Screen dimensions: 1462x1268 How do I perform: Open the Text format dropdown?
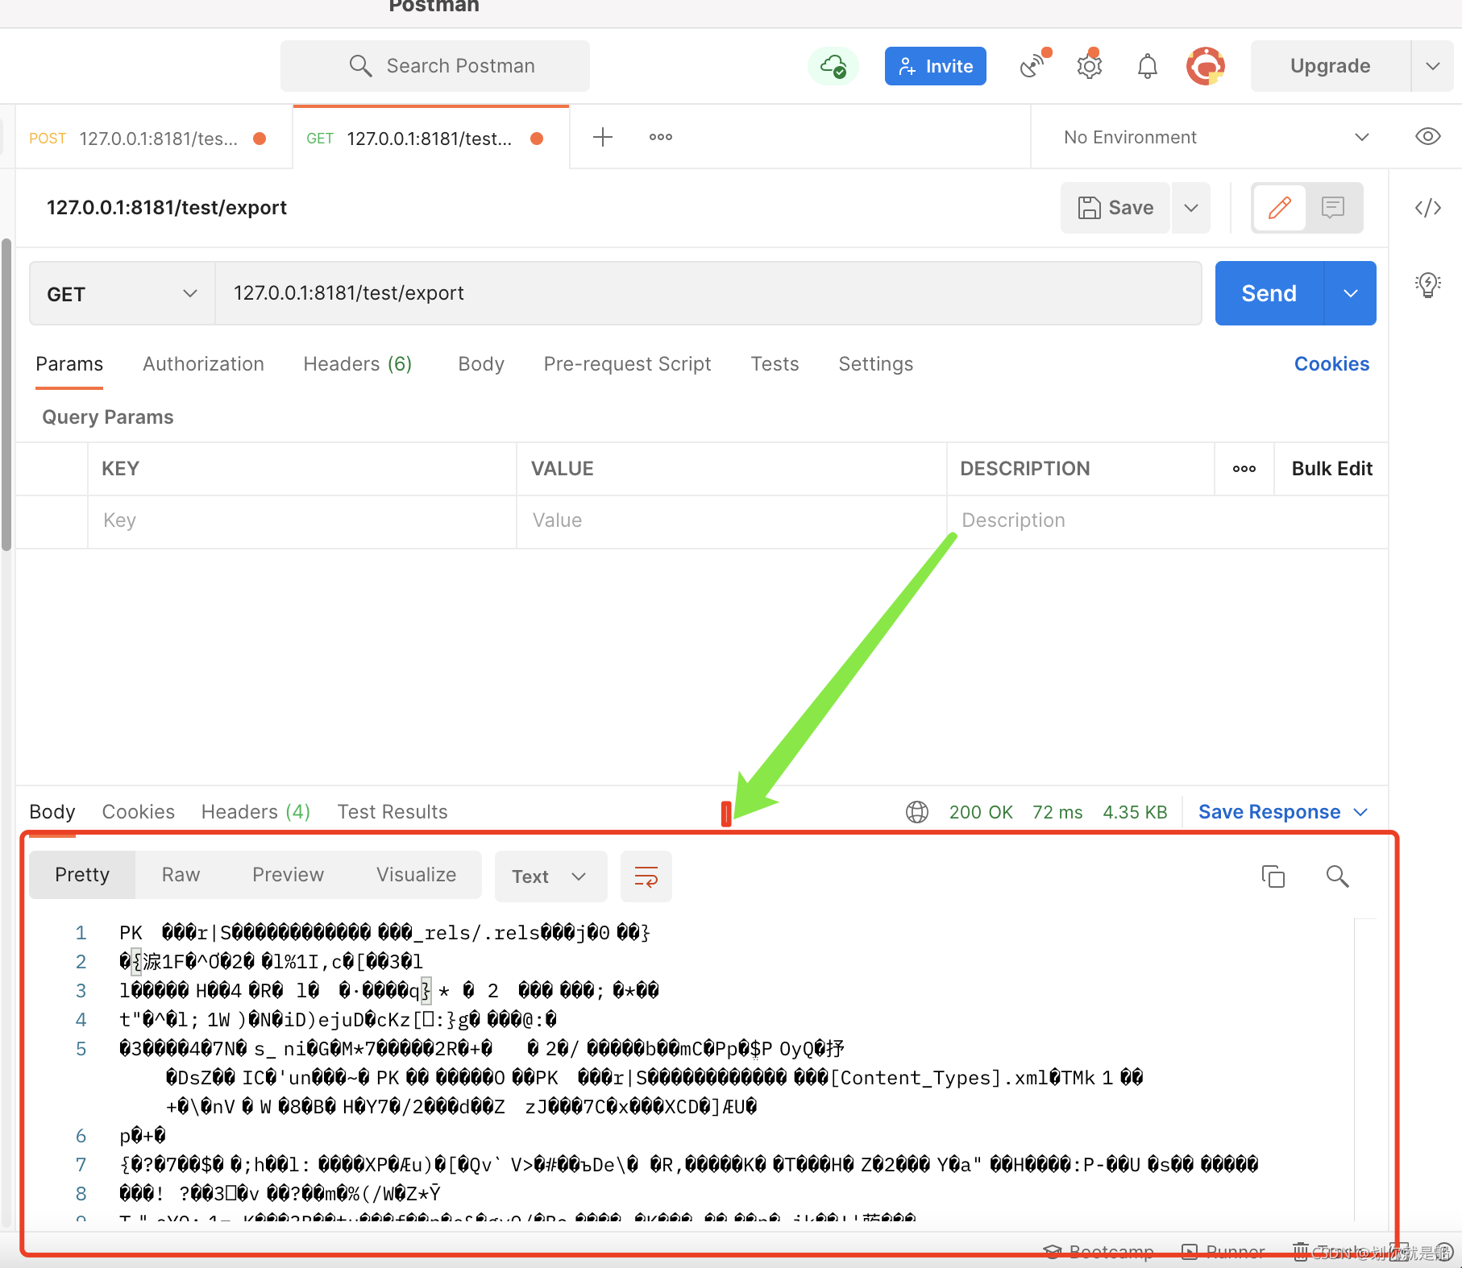point(550,876)
